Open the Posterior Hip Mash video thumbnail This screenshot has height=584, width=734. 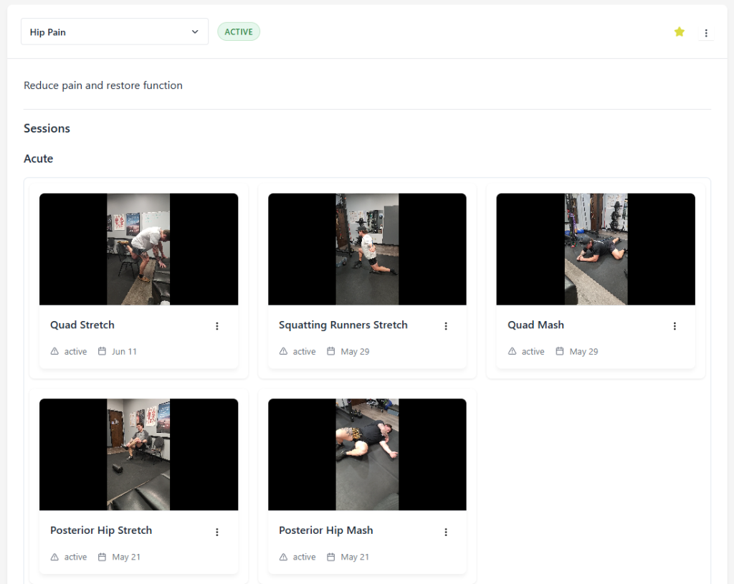[367, 454]
